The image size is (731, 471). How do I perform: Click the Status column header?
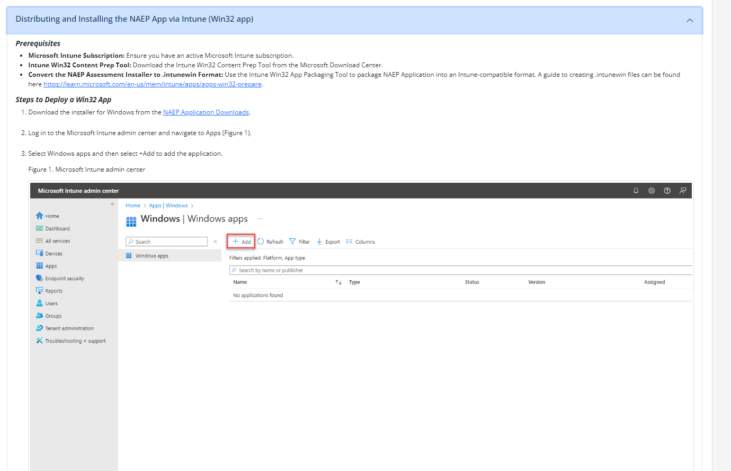coord(472,282)
